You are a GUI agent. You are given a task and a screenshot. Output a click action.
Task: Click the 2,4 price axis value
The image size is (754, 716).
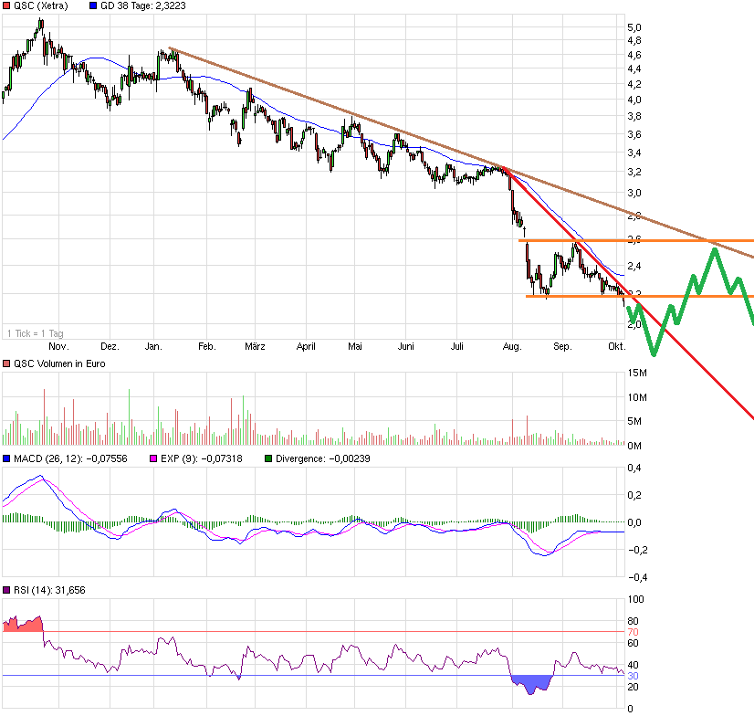(x=634, y=266)
